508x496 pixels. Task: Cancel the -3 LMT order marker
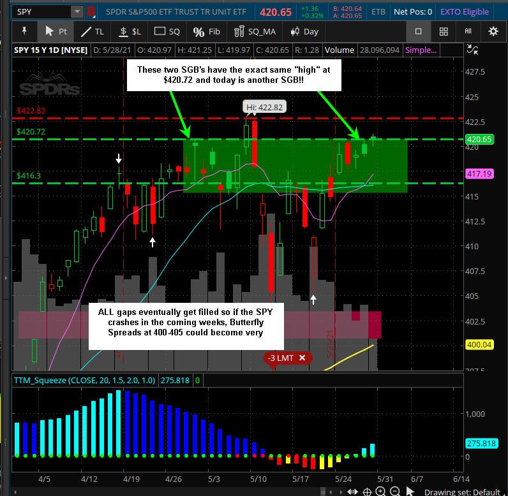point(302,358)
